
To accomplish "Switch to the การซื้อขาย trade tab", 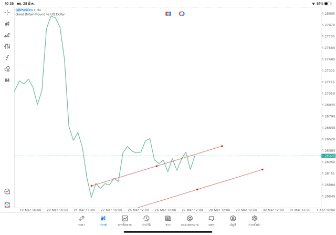I will coord(124,220).
